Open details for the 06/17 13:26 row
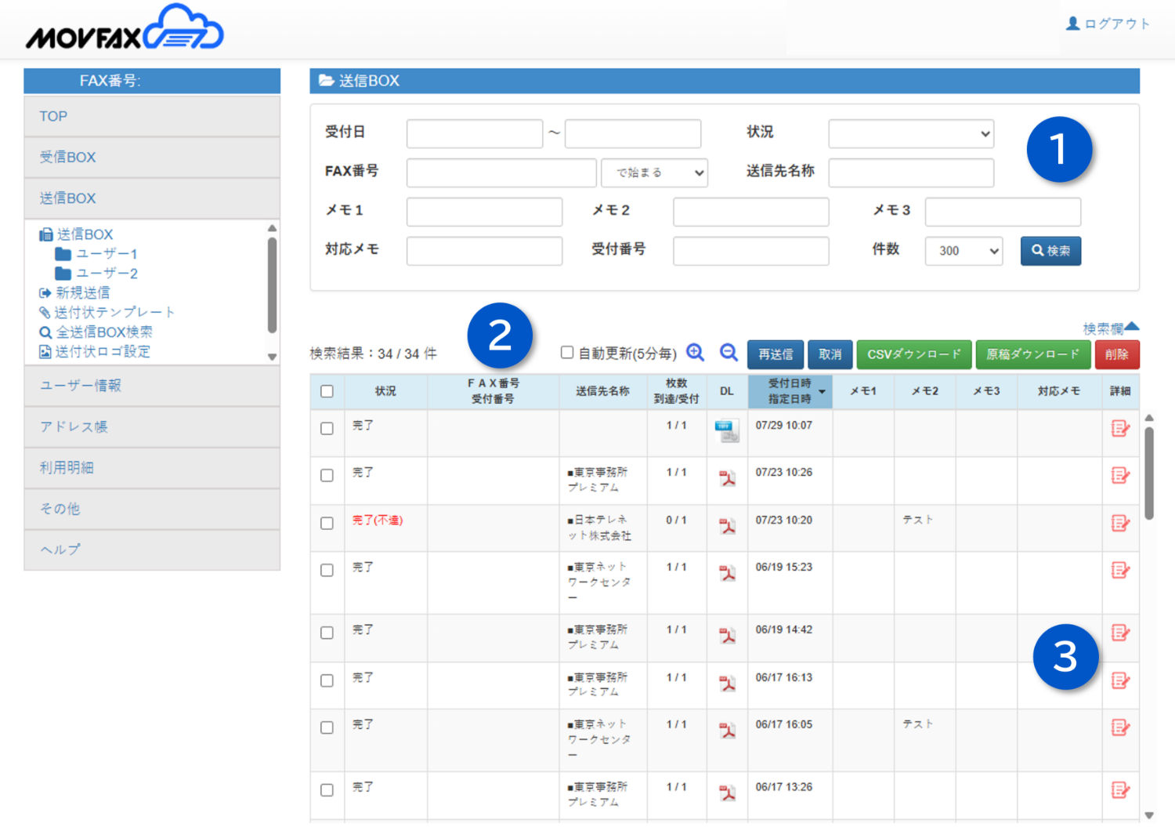The image size is (1175, 827). point(1120,790)
